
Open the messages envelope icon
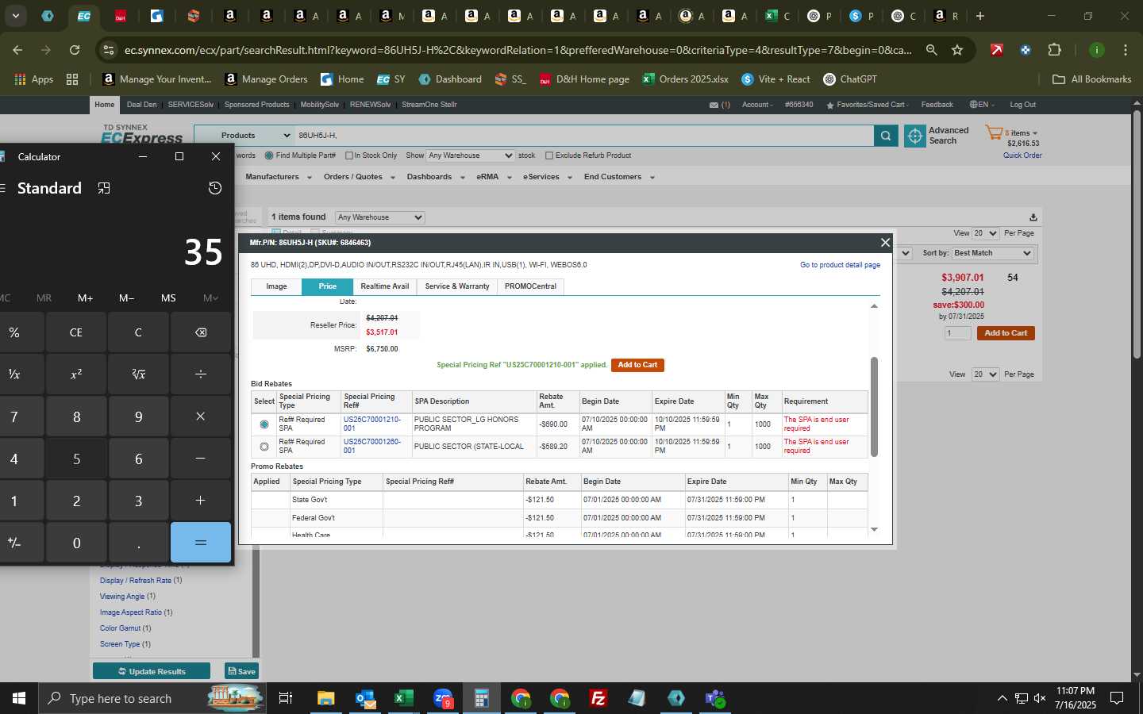click(714, 105)
